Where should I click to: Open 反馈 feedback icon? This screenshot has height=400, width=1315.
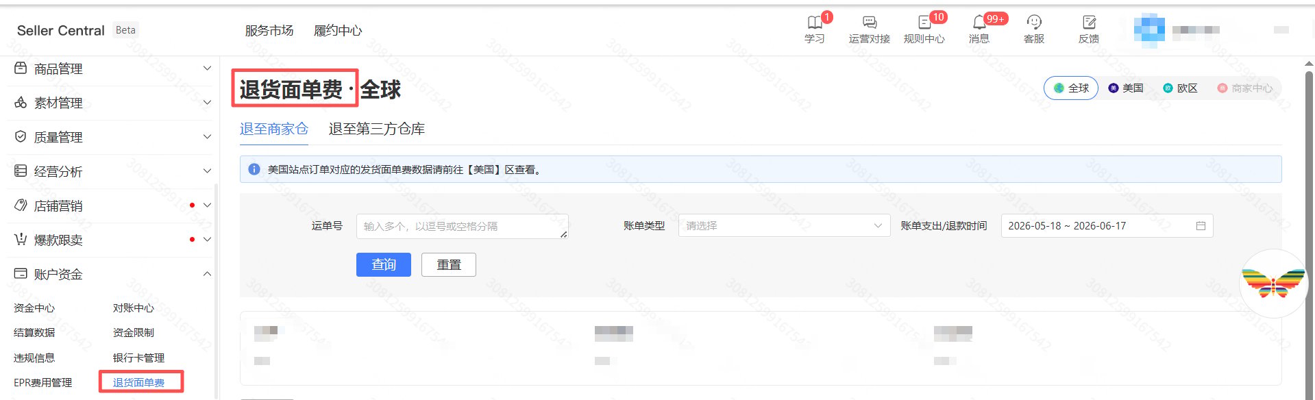(1089, 23)
